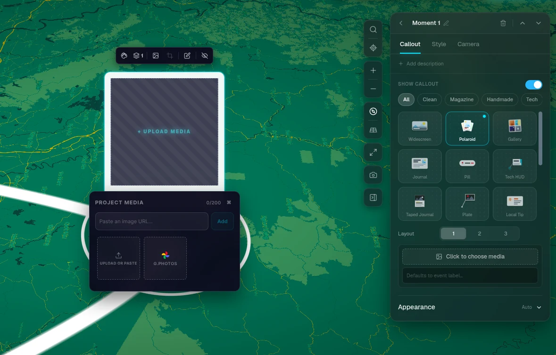
Task: Zoom in with the plus icon
Action: 373,71
